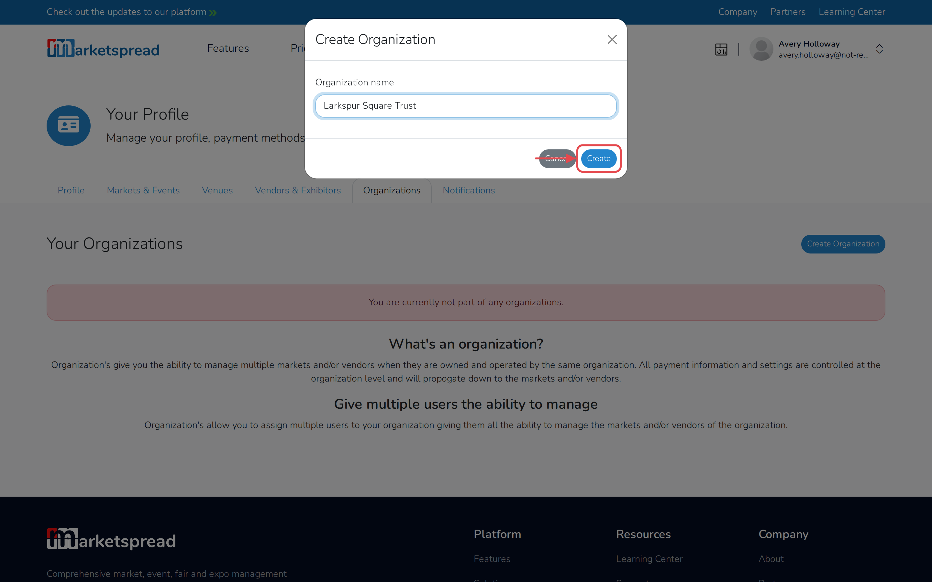Open the Learning Center top bar link
The image size is (932, 582).
coord(851,12)
